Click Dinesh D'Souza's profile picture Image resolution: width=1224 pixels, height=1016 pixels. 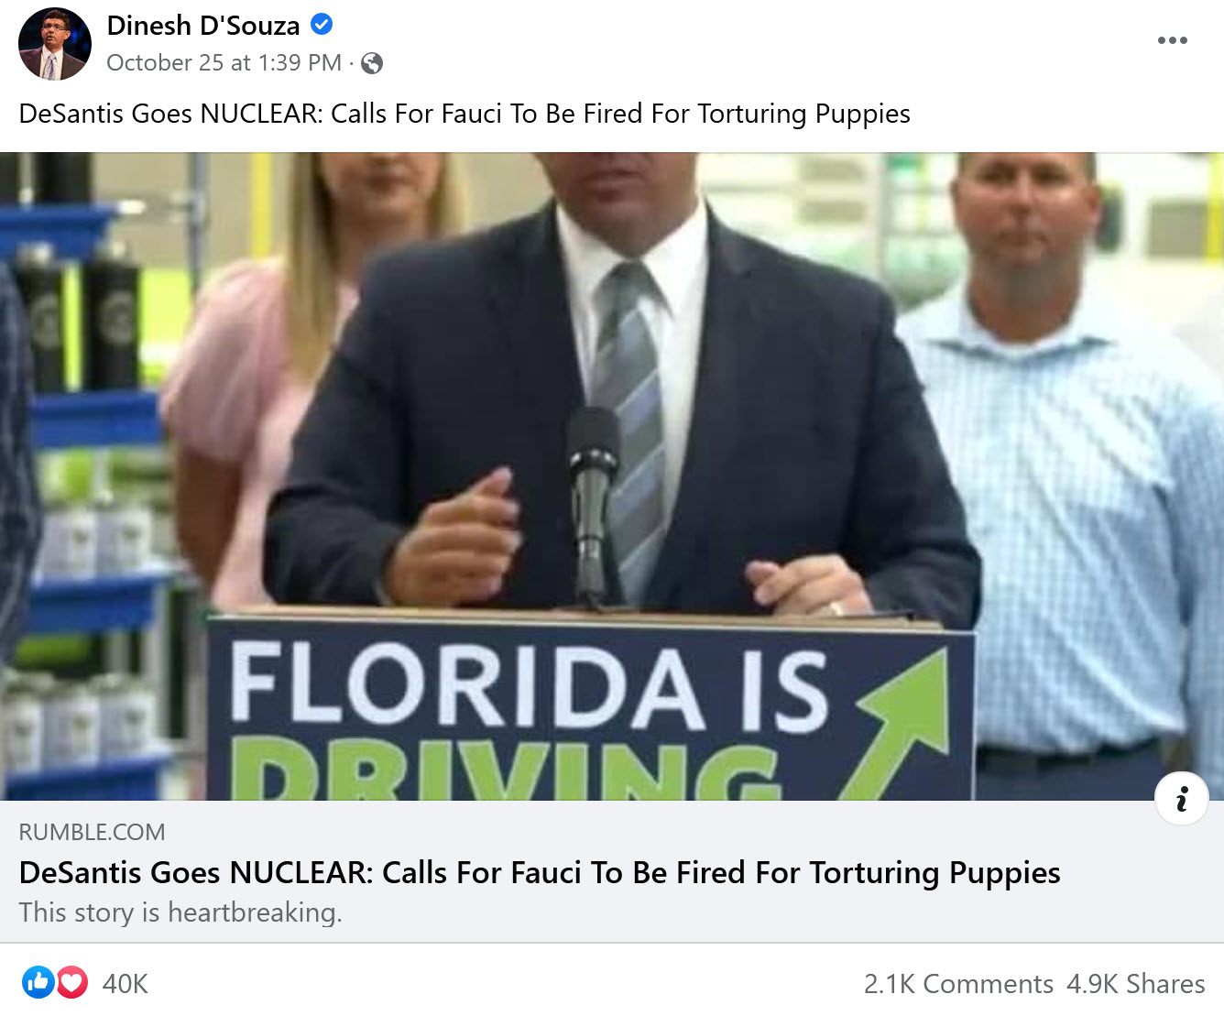(55, 44)
